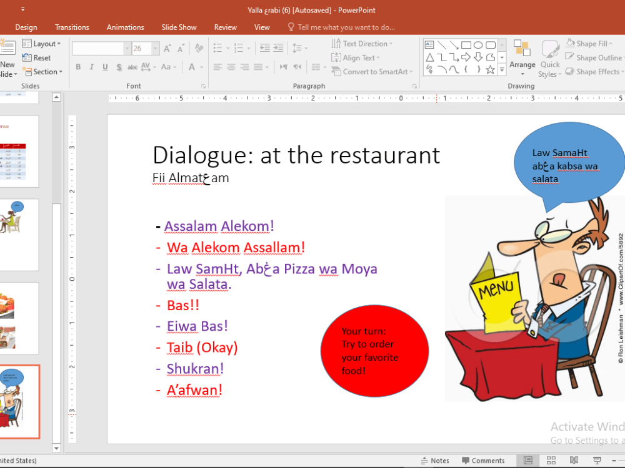Select Rectangle shape in gallery

point(466,45)
